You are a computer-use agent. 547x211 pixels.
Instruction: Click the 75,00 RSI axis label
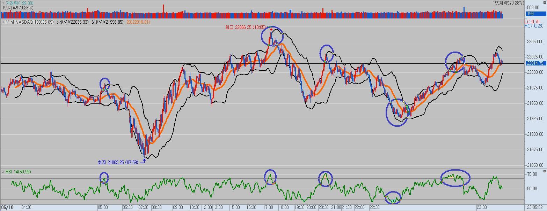click(x=533, y=175)
